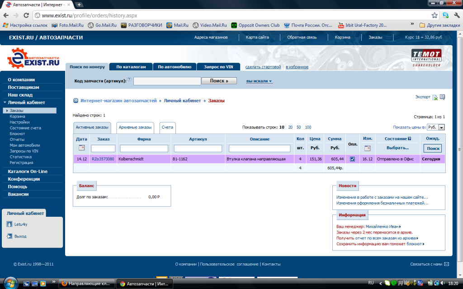Open calendar picker under Изм. column
The width and height of the screenshot is (463, 289).
[x=367, y=148]
